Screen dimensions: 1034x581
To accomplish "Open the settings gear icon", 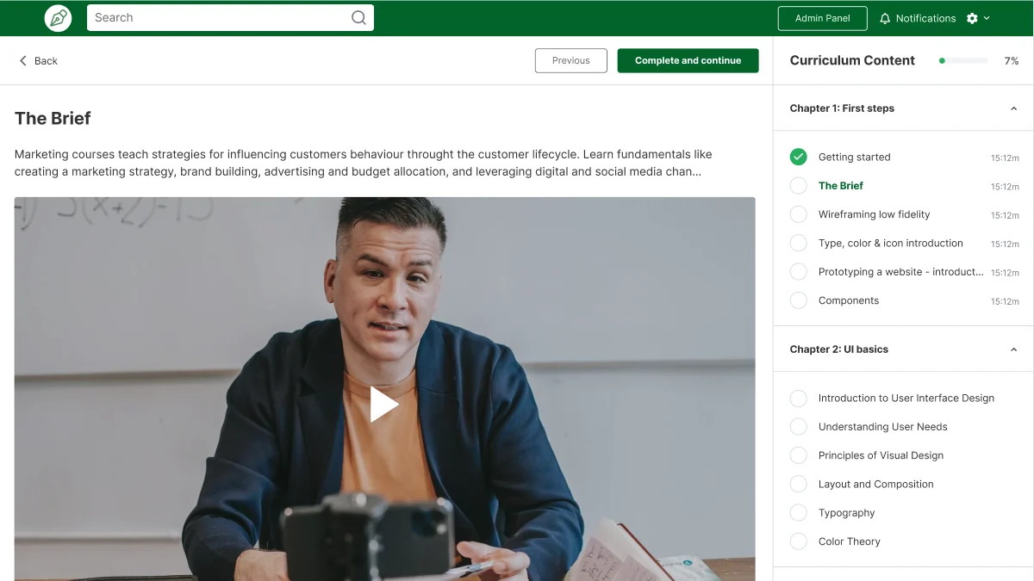I will point(972,18).
